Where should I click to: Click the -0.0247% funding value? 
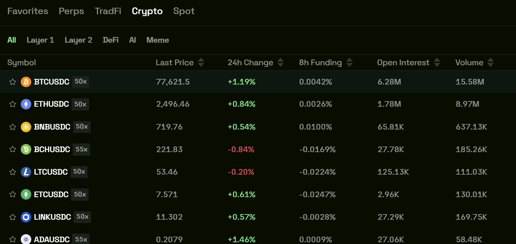click(317, 194)
